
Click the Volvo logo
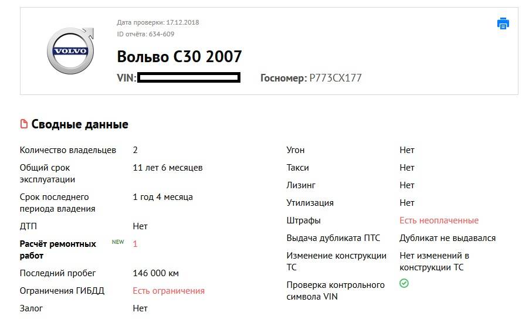(x=70, y=51)
